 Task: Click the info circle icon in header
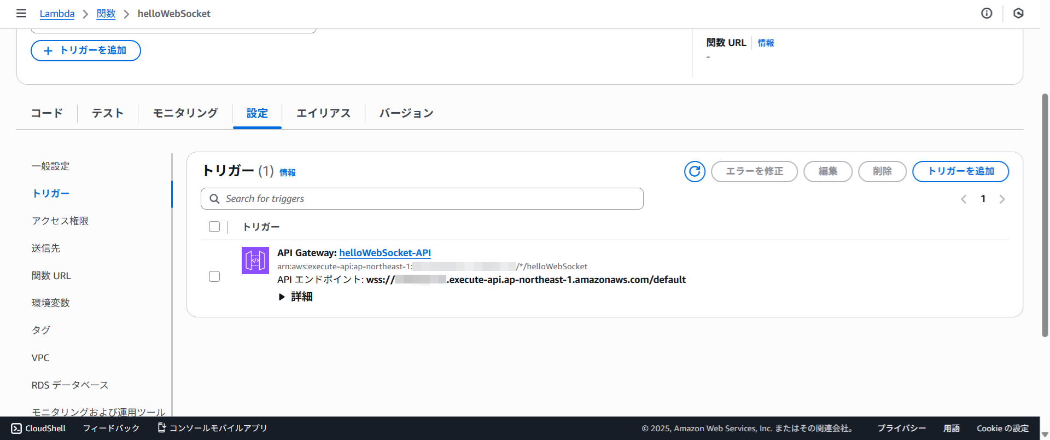click(x=987, y=13)
